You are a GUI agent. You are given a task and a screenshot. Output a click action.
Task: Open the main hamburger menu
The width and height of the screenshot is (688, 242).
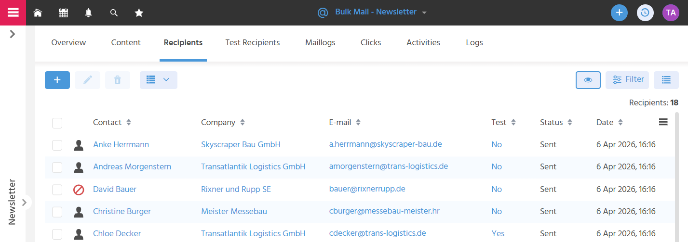[x=13, y=13]
